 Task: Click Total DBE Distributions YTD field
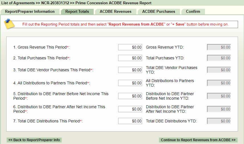tap(219, 121)
